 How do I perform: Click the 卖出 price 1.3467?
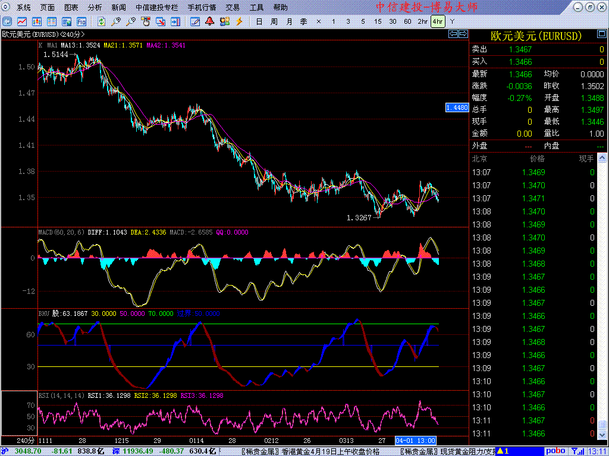[x=520, y=49]
